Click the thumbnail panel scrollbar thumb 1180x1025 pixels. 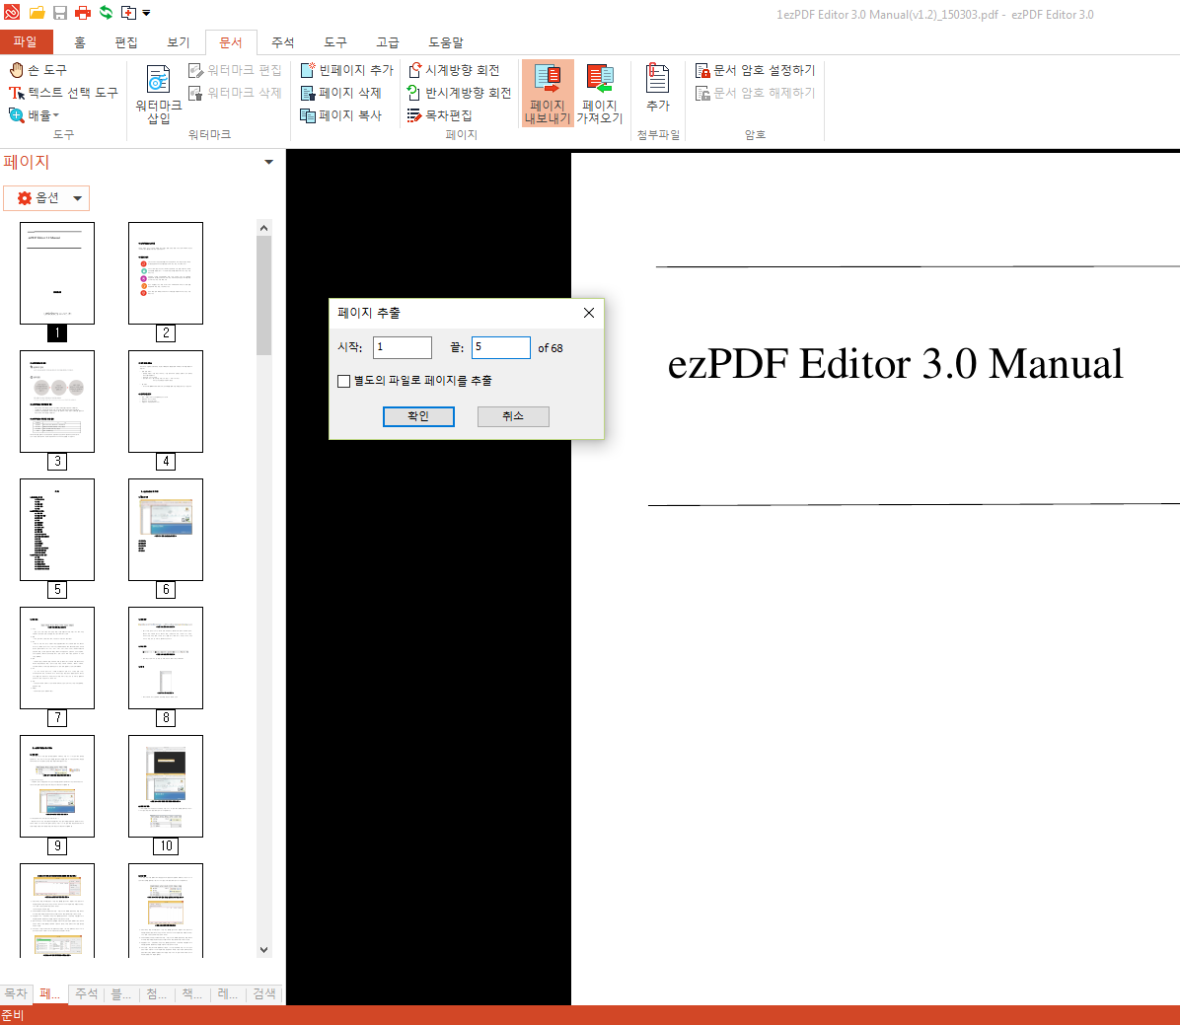tap(263, 295)
